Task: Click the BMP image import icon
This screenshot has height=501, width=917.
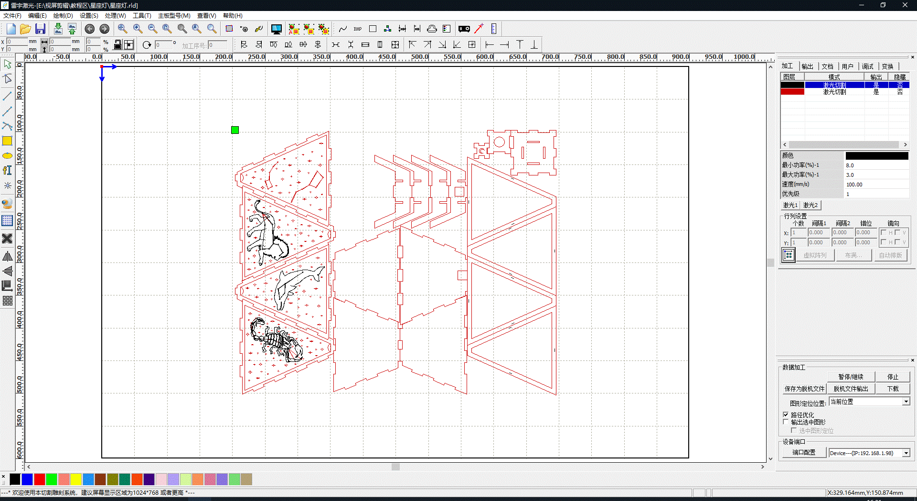Action: (357, 29)
